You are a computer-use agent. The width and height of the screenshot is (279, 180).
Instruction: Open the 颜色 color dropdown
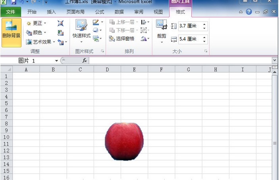(x=37, y=33)
